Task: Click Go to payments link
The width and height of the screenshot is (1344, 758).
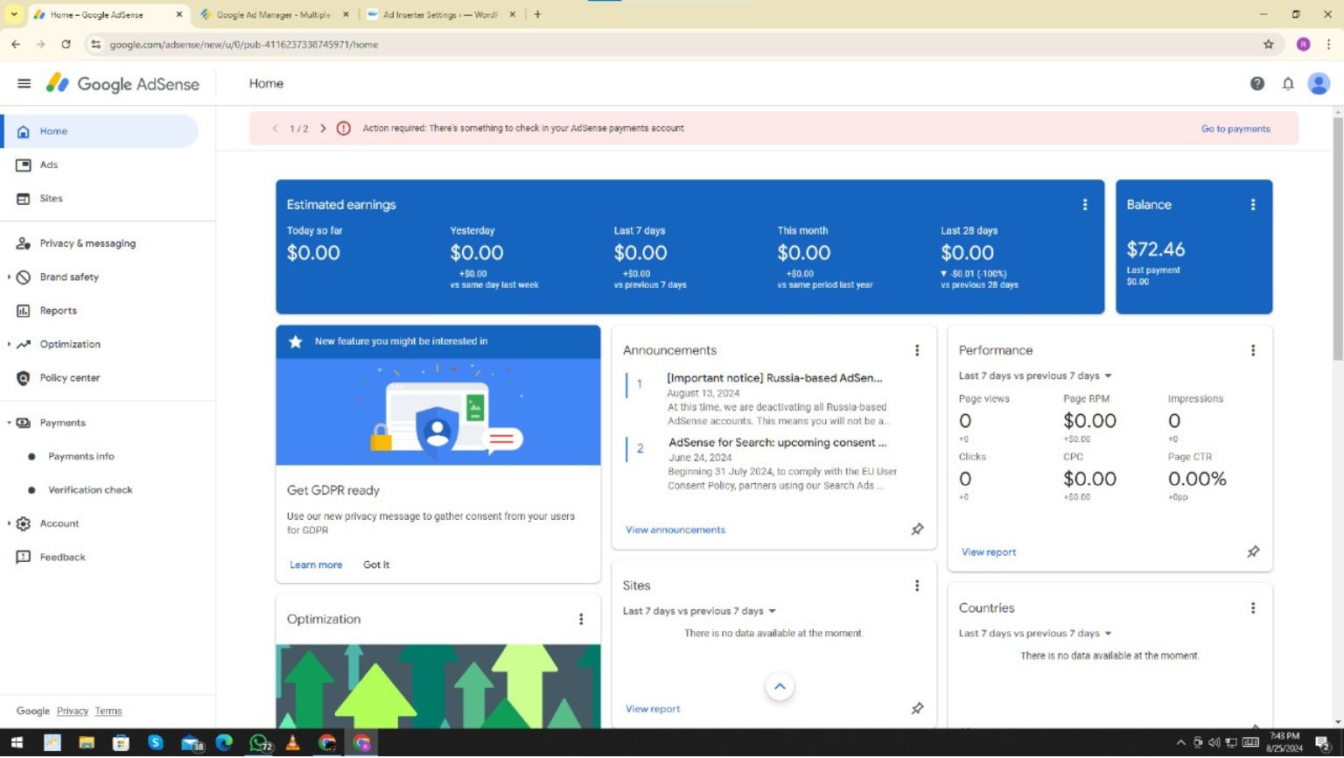Action: (x=1235, y=129)
